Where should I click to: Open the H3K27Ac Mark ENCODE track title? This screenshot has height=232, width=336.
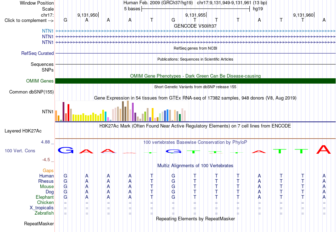pos(195,126)
